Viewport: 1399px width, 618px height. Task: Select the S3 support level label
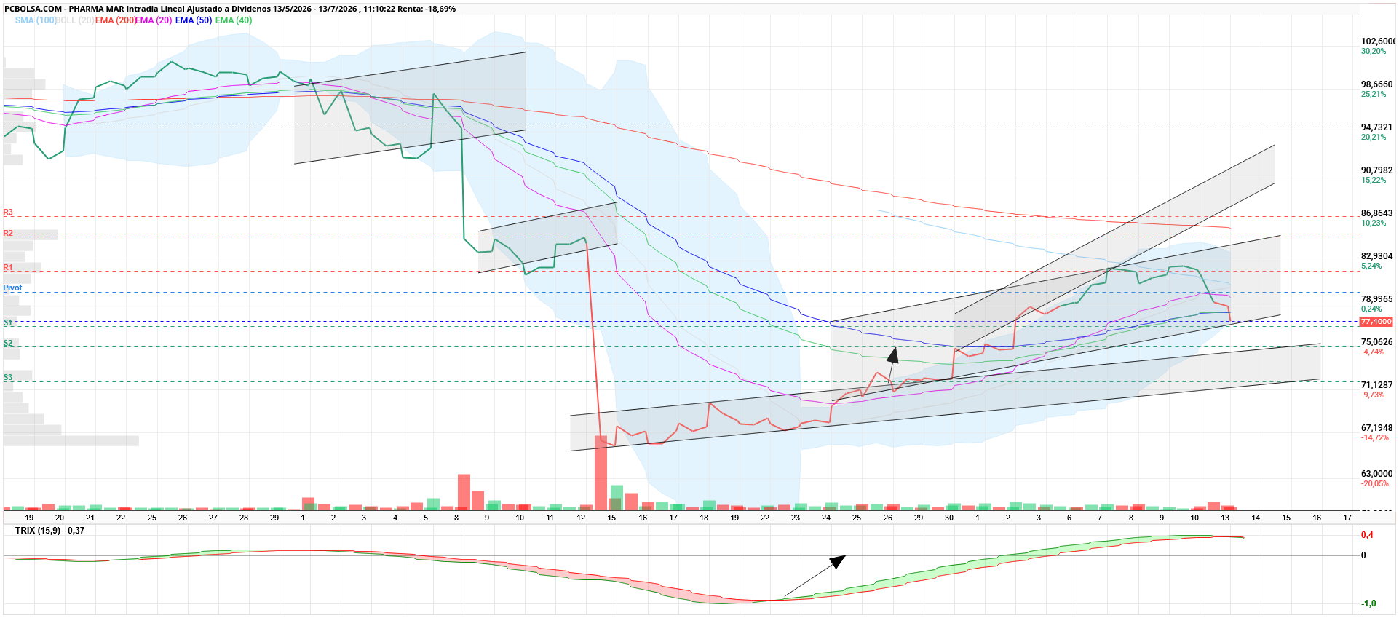(x=8, y=378)
